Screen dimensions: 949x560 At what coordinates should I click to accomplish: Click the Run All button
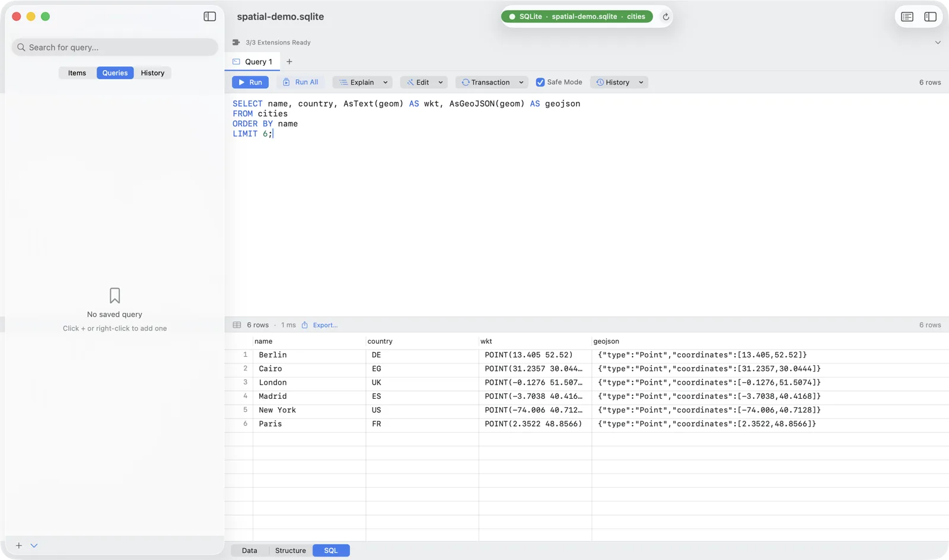click(301, 82)
